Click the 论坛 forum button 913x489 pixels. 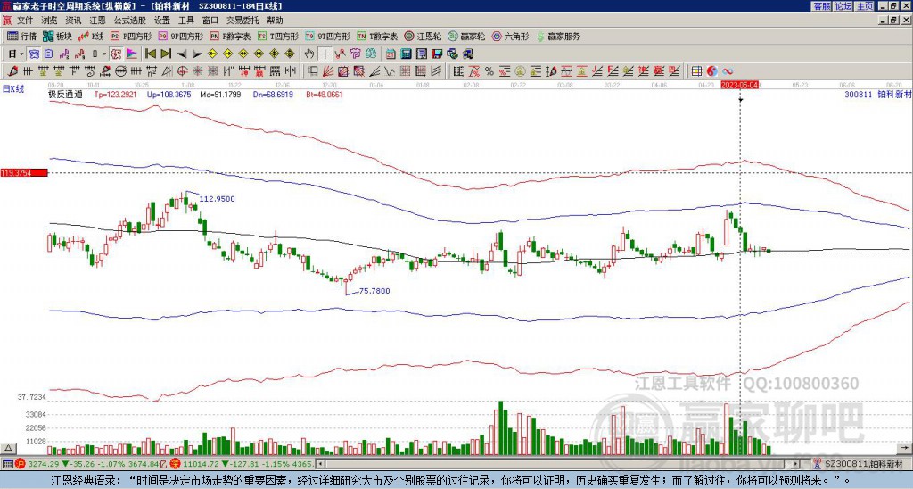pyautogui.click(x=843, y=6)
